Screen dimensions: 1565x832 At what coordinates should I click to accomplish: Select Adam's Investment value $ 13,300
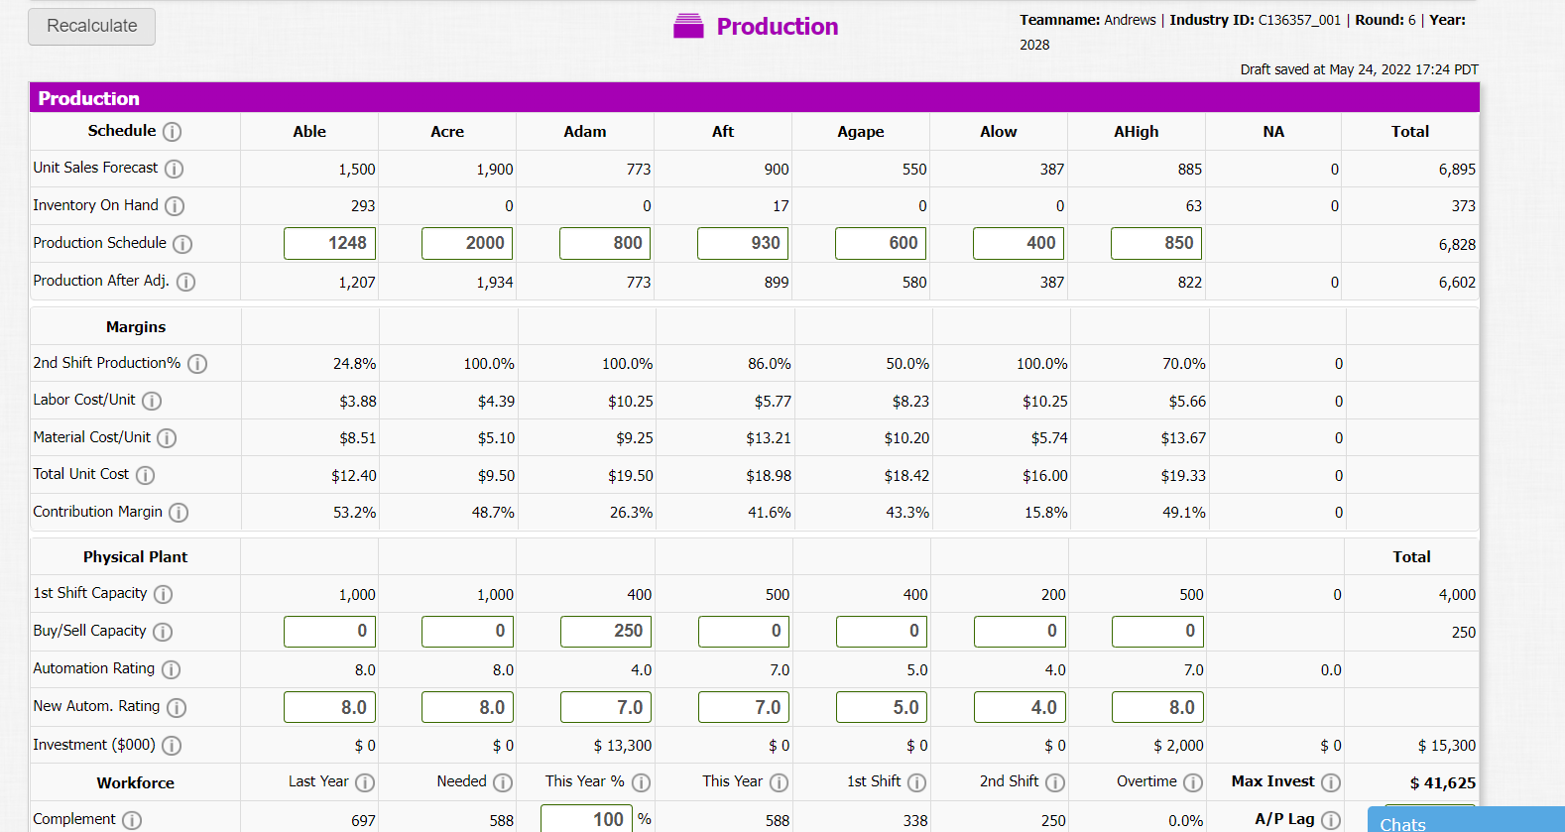tap(623, 746)
